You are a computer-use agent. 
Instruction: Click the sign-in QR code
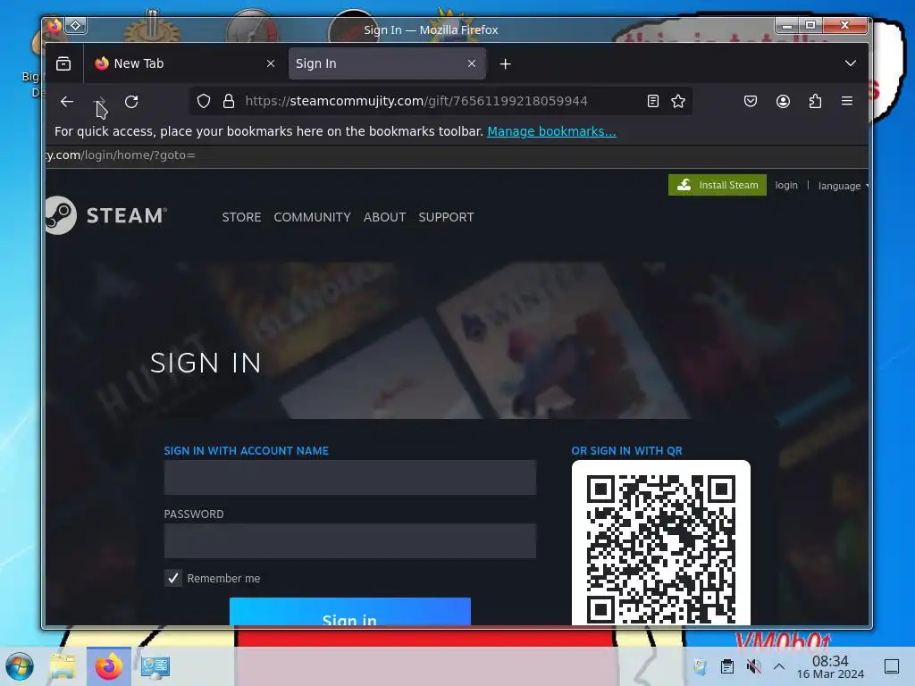point(661,543)
